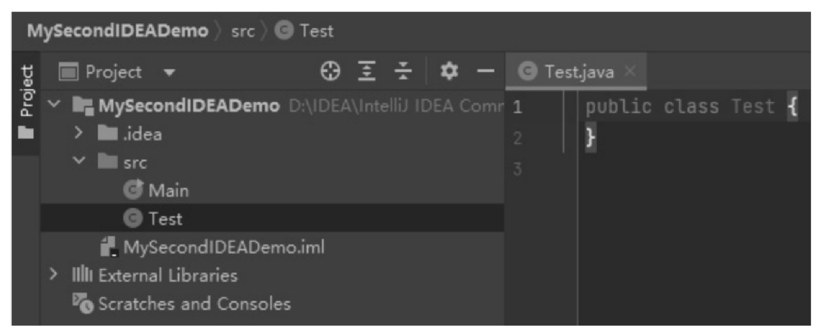Click the locate/select opened file crosshair icon
824x333 pixels.
point(330,71)
